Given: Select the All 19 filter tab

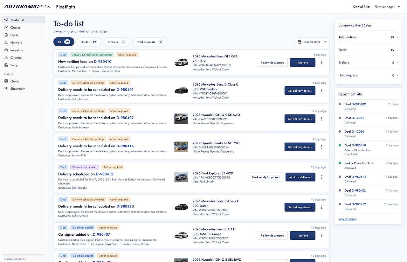Looking at the screenshot, I should click(x=64, y=42).
